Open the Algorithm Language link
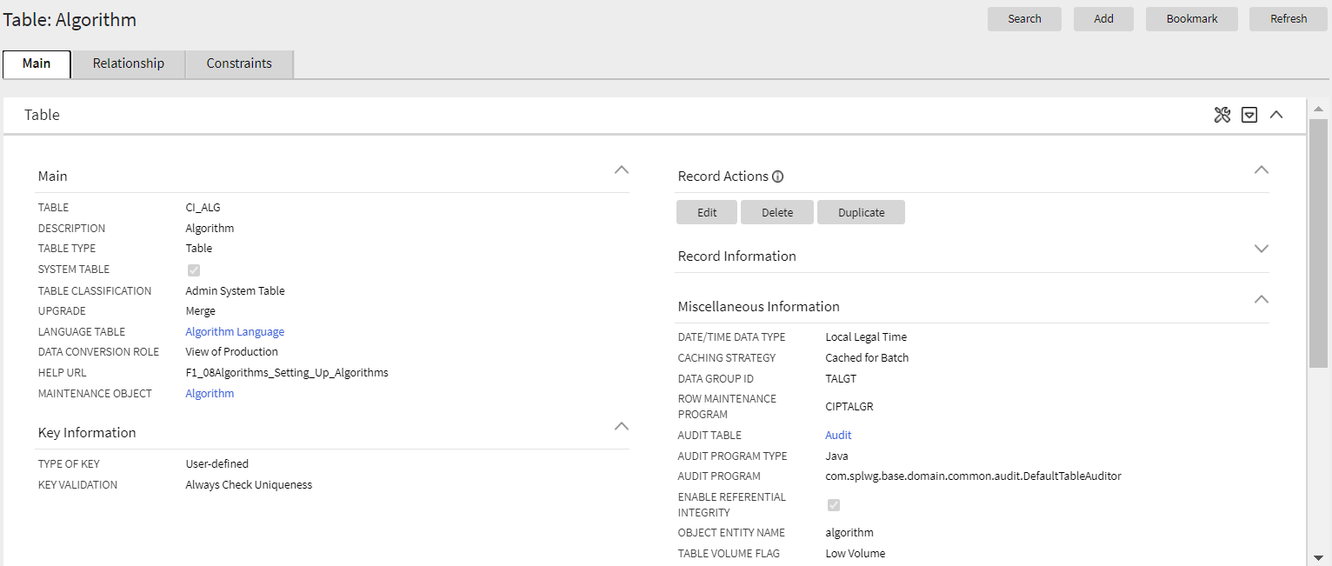 235,331
